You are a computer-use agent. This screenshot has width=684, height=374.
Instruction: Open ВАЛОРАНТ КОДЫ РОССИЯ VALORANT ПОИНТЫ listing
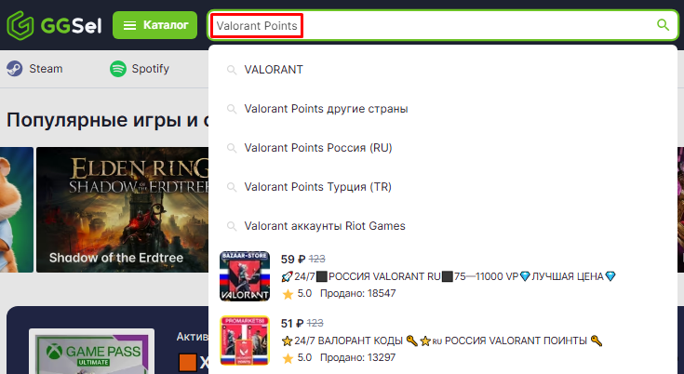pyautogui.click(x=441, y=341)
